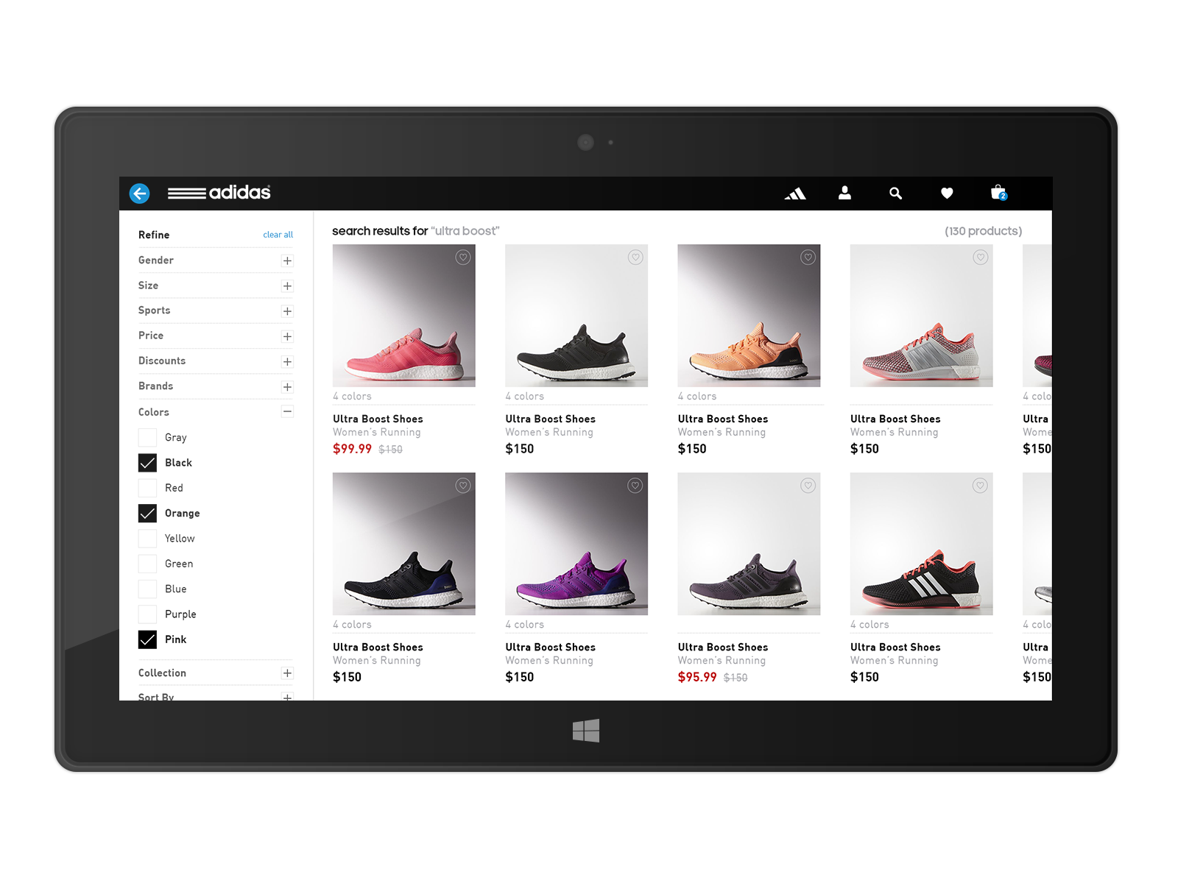Open the purple shoe's Ultra Boost Shoes title
1178x883 pixels.
coord(550,647)
